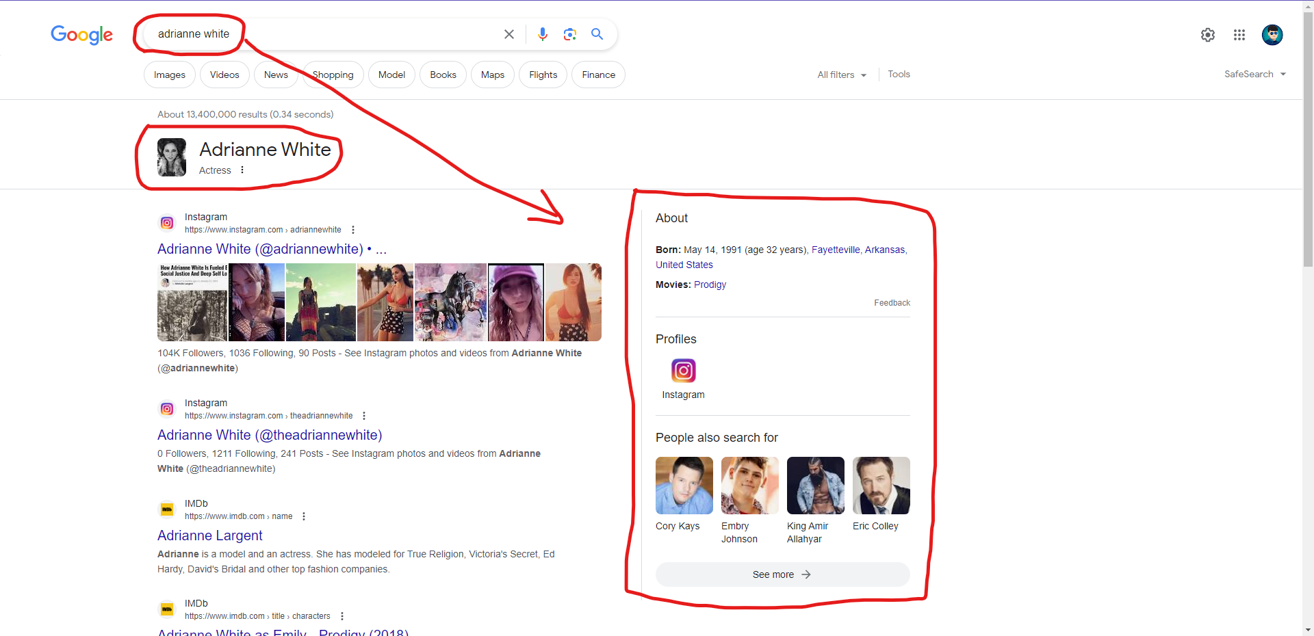Click See more people button
This screenshot has height=636, width=1314.
783,574
